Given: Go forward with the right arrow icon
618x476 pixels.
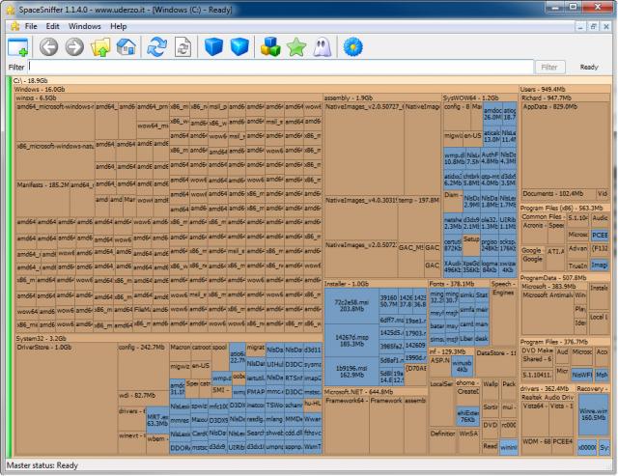Looking at the screenshot, I should click(x=74, y=47).
